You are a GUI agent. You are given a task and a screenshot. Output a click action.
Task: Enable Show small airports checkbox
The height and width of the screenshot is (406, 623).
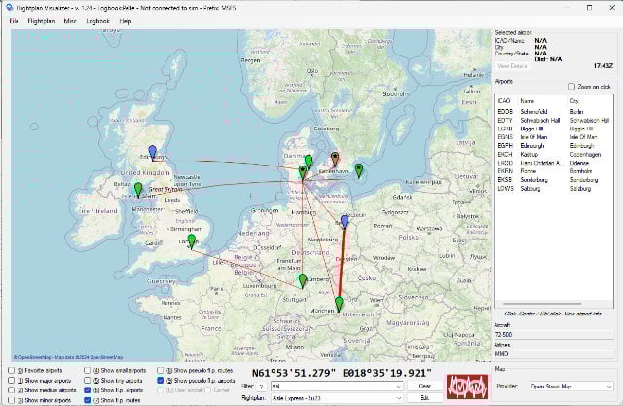87,370
